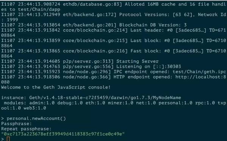
Task: Click the instance Geth/v1.4.18-stable line
Action: (91, 98)
